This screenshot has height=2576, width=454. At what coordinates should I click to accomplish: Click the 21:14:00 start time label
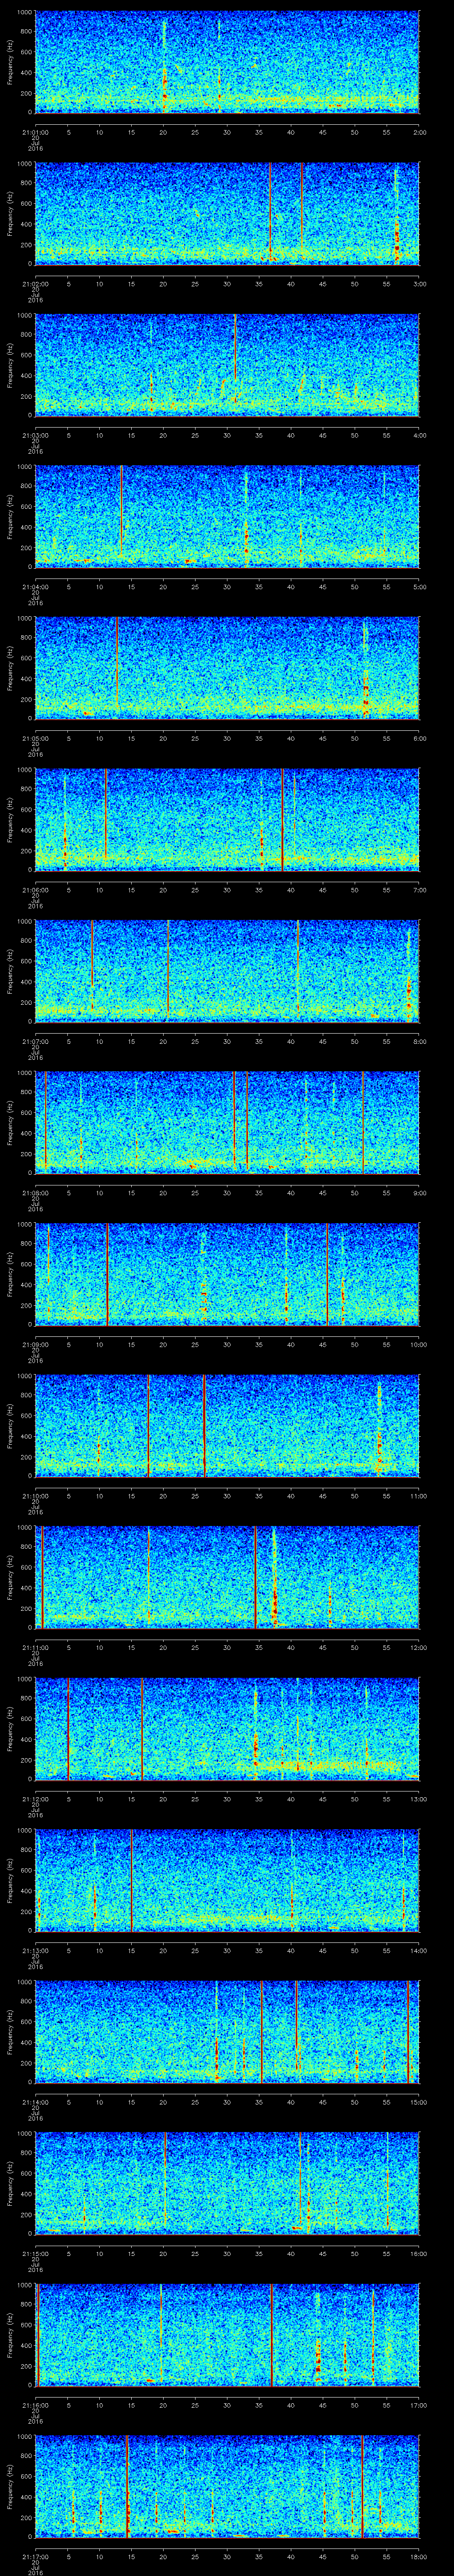pyautogui.click(x=35, y=2101)
